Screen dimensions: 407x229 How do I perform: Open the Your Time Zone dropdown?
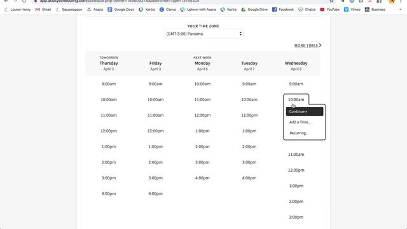203,34
